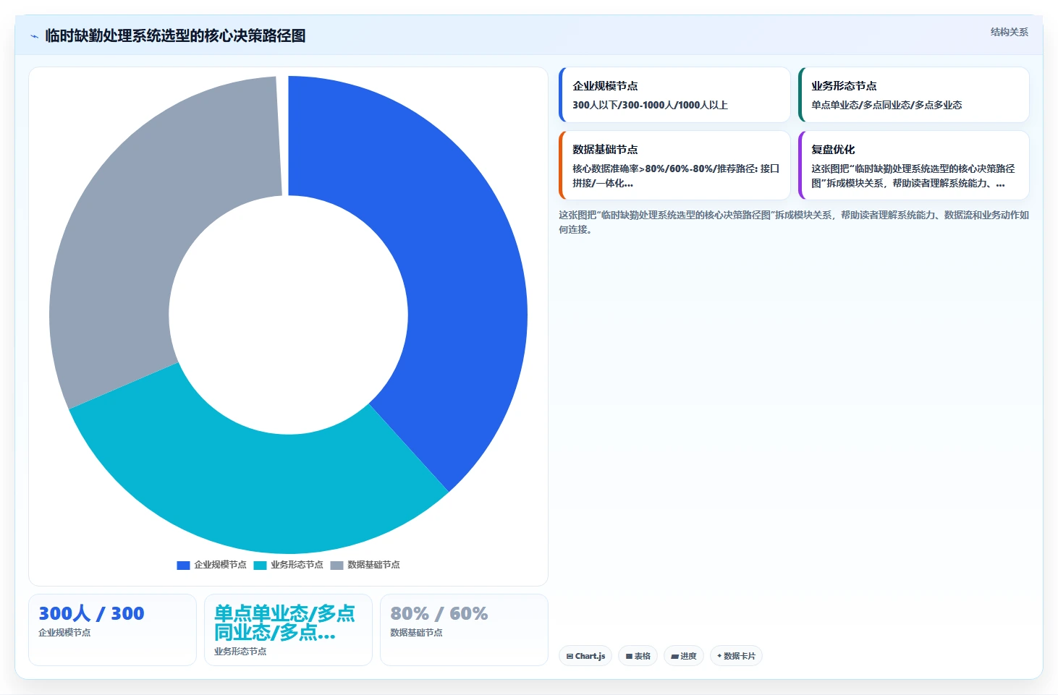
Task: Click the header icon beside the chart title
Action: (x=34, y=36)
